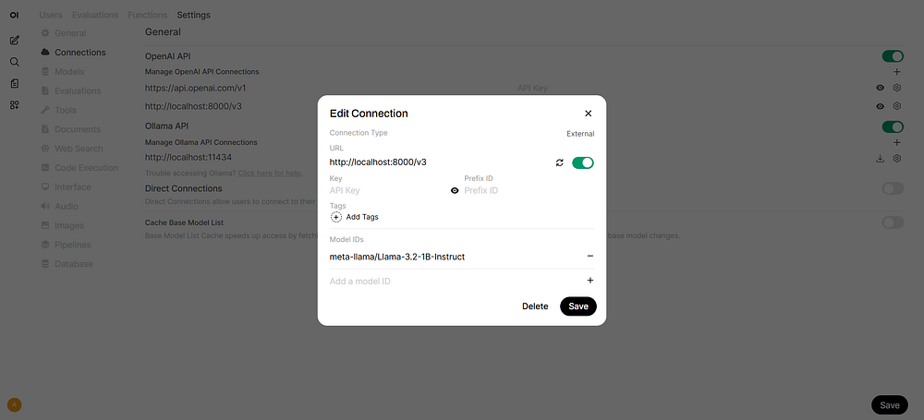Screen dimensions: 924x420
Task: Select Connections in settings sidebar
Action: [74, 53]
